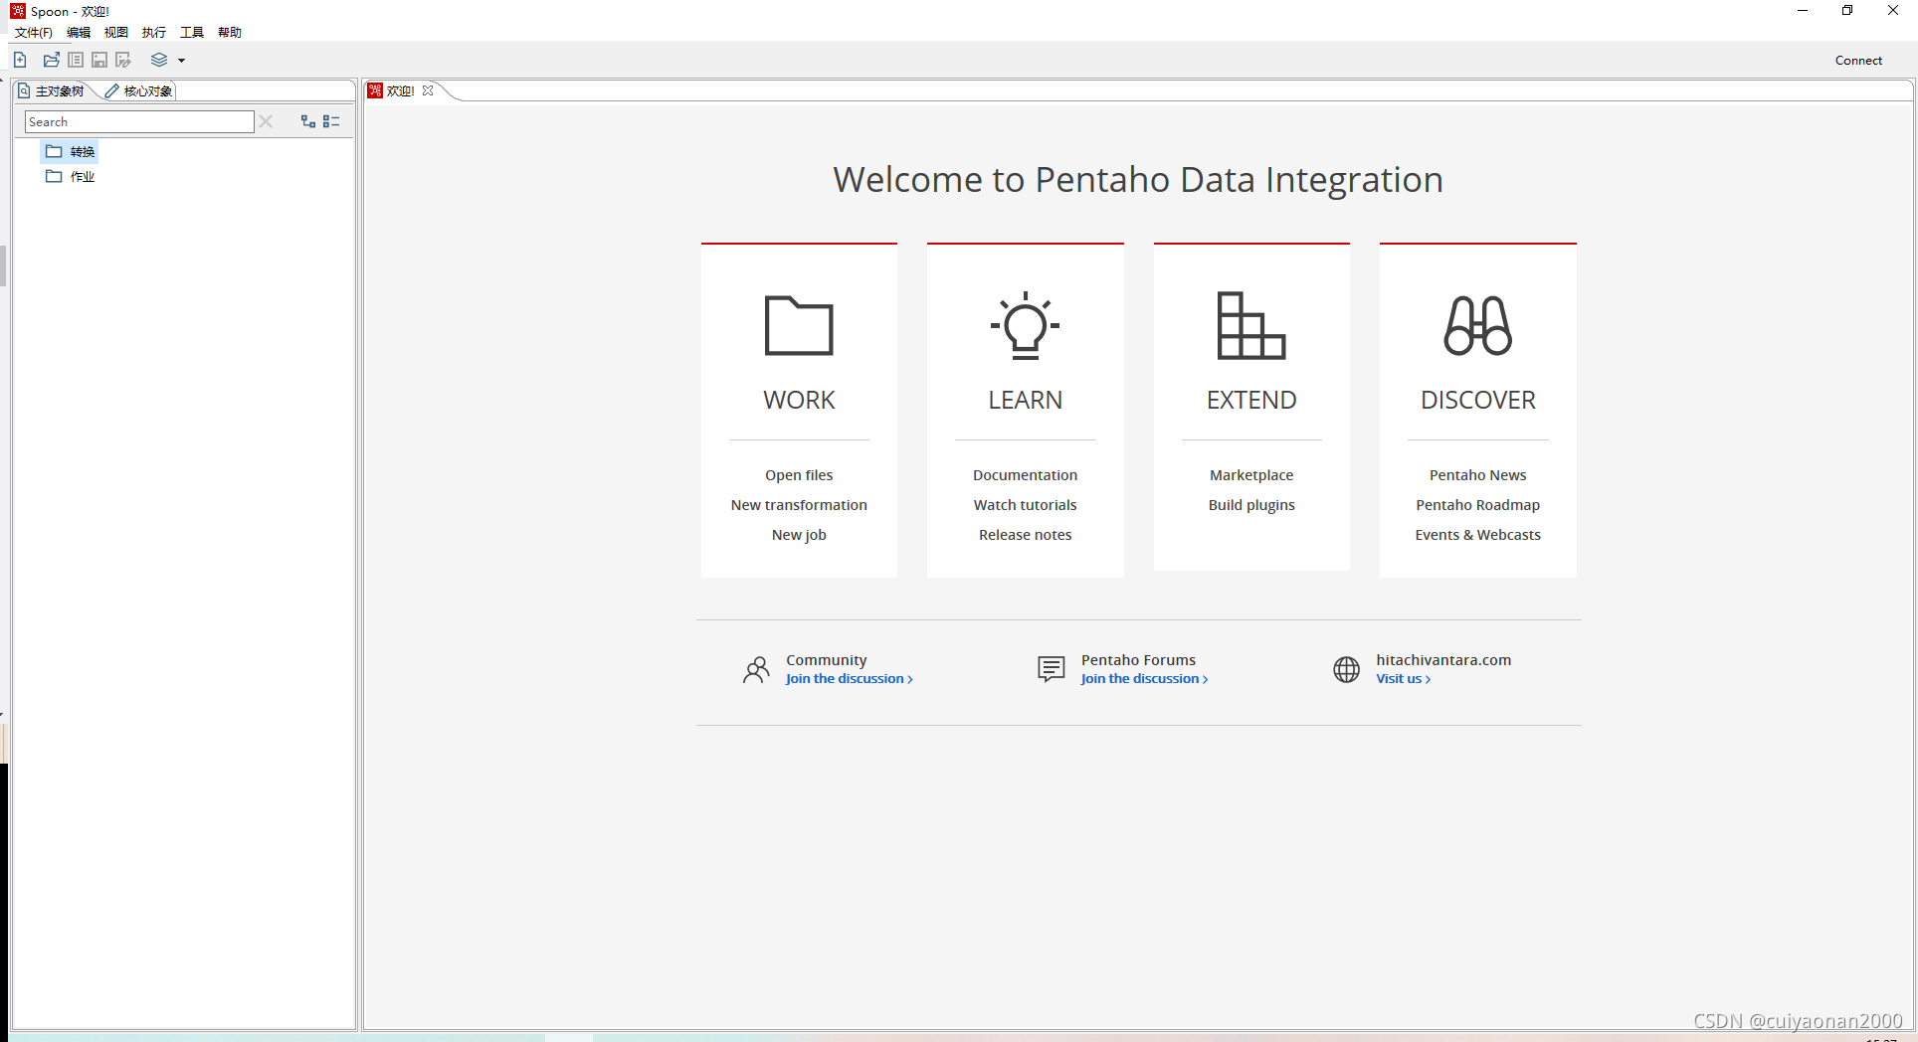Open the Release notes link
This screenshot has width=1918, height=1042.
tap(1026, 535)
